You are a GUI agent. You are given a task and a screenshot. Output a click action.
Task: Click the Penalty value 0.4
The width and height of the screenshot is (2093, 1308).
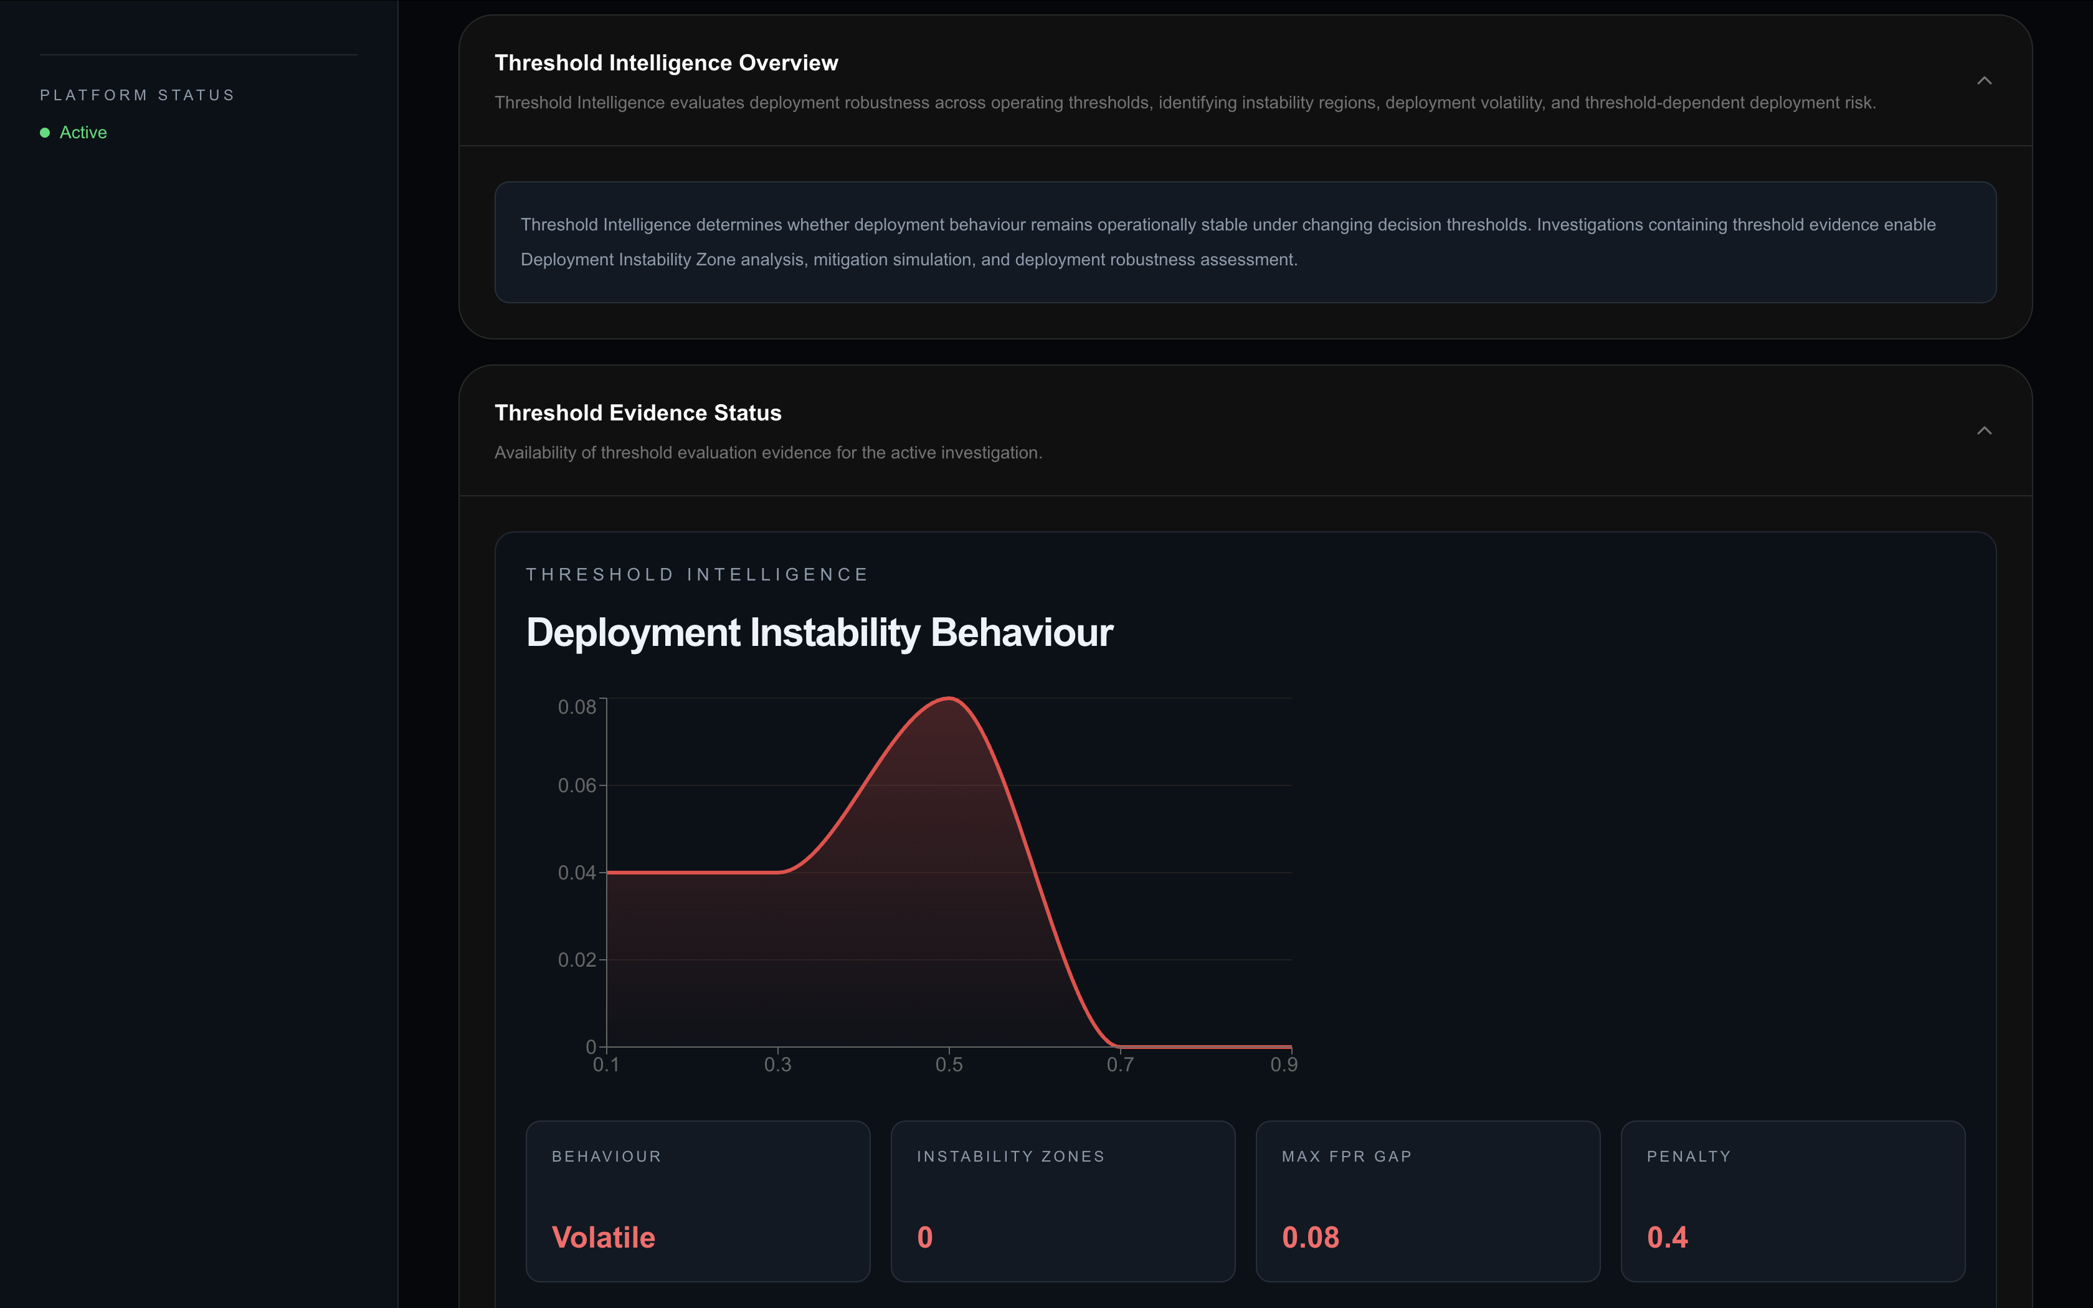pyautogui.click(x=1667, y=1237)
